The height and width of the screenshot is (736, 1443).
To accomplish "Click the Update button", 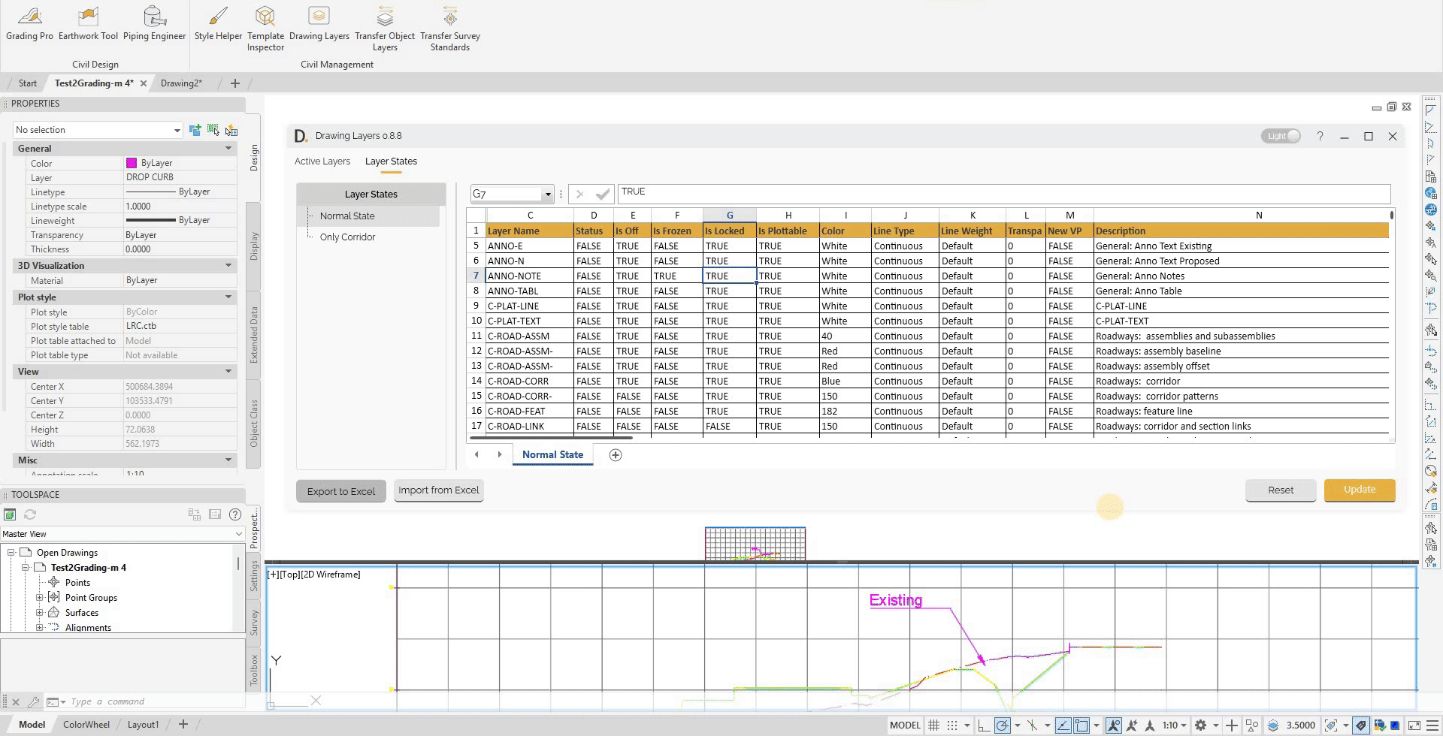I will pos(1359,490).
